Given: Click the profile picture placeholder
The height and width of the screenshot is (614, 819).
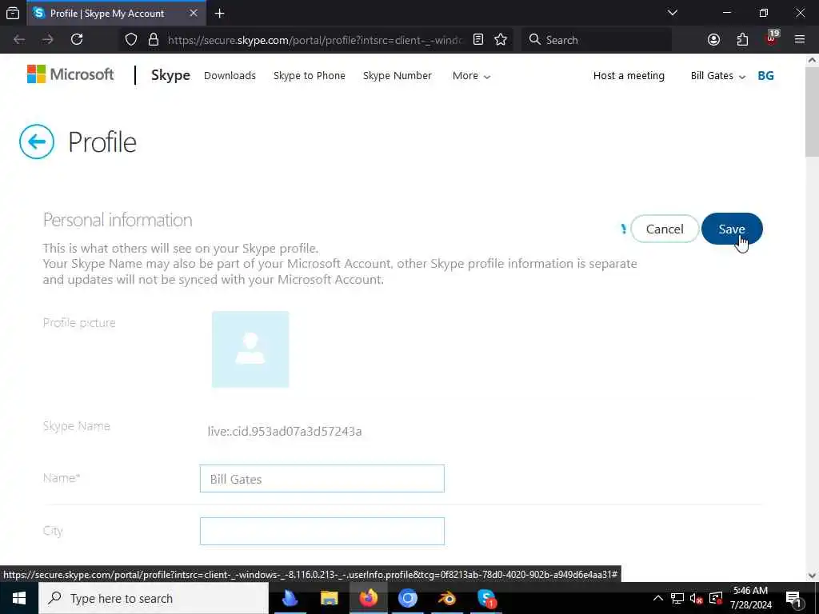Looking at the screenshot, I should tap(250, 349).
